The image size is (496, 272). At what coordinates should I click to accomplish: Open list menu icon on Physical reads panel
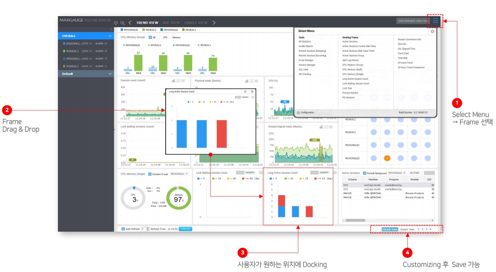pyautogui.click(x=257, y=81)
